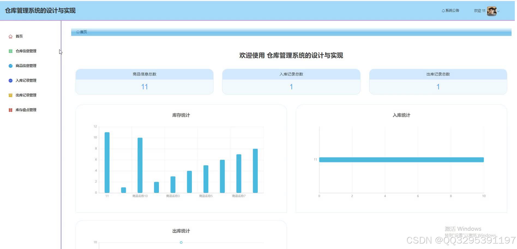Screen dimensions: 517x249
Task: Click the 出库记录管理 yellow icon
Action: (x=10, y=95)
